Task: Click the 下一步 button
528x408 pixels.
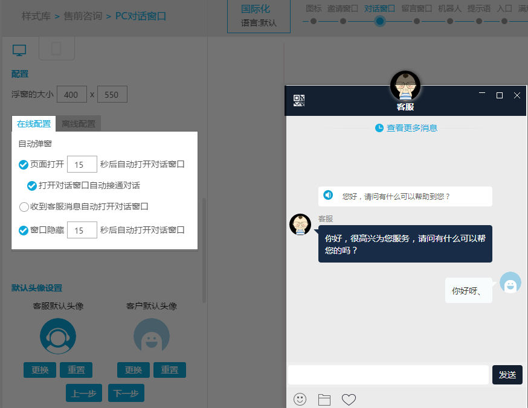Action: coord(126,393)
